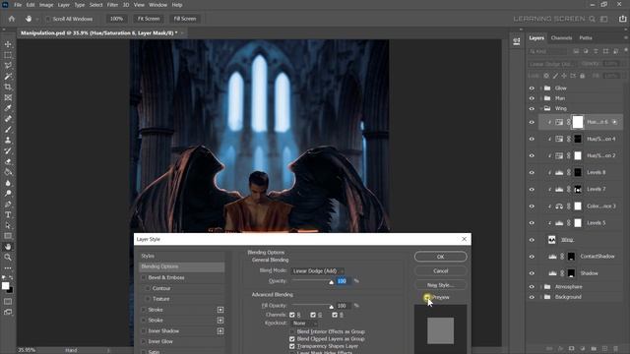Click OK in Layer Style dialog
The image size is (630, 354).
pyautogui.click(x=441, y=257)
